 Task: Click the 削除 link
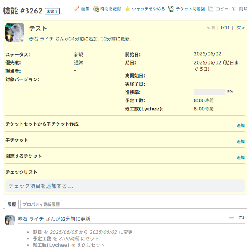(x=243, y=9)
